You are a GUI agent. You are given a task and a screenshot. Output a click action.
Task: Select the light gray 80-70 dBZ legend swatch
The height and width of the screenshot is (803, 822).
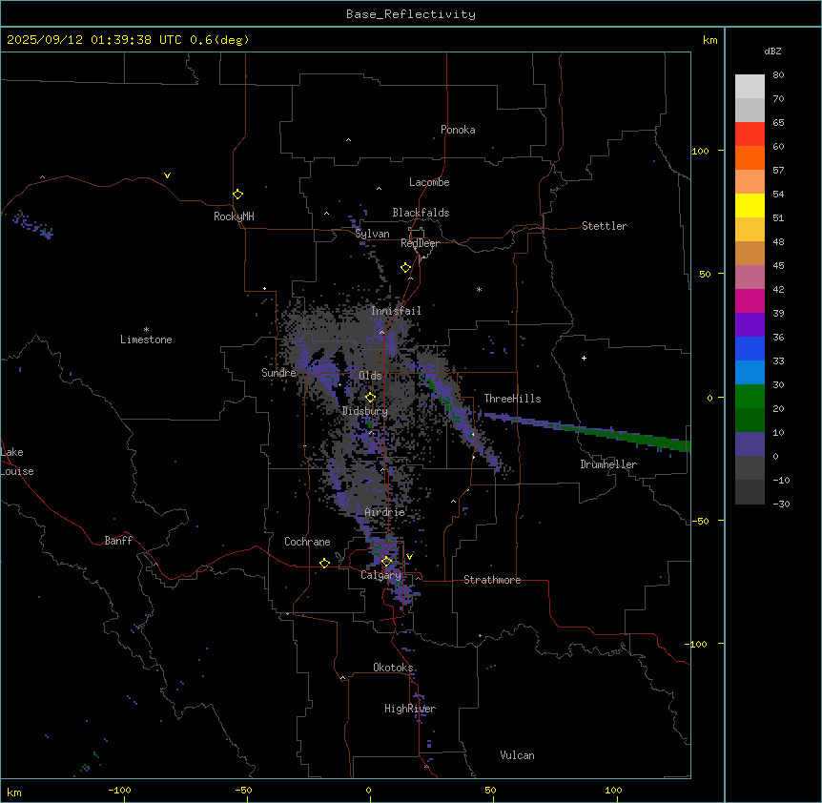[x=750, y=87]
